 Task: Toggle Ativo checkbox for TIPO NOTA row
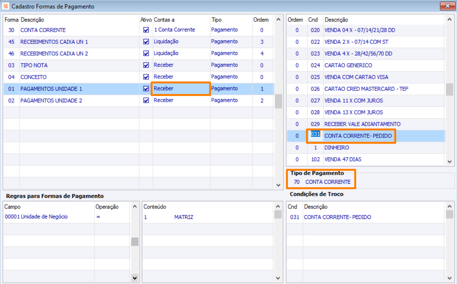point(146,65)
